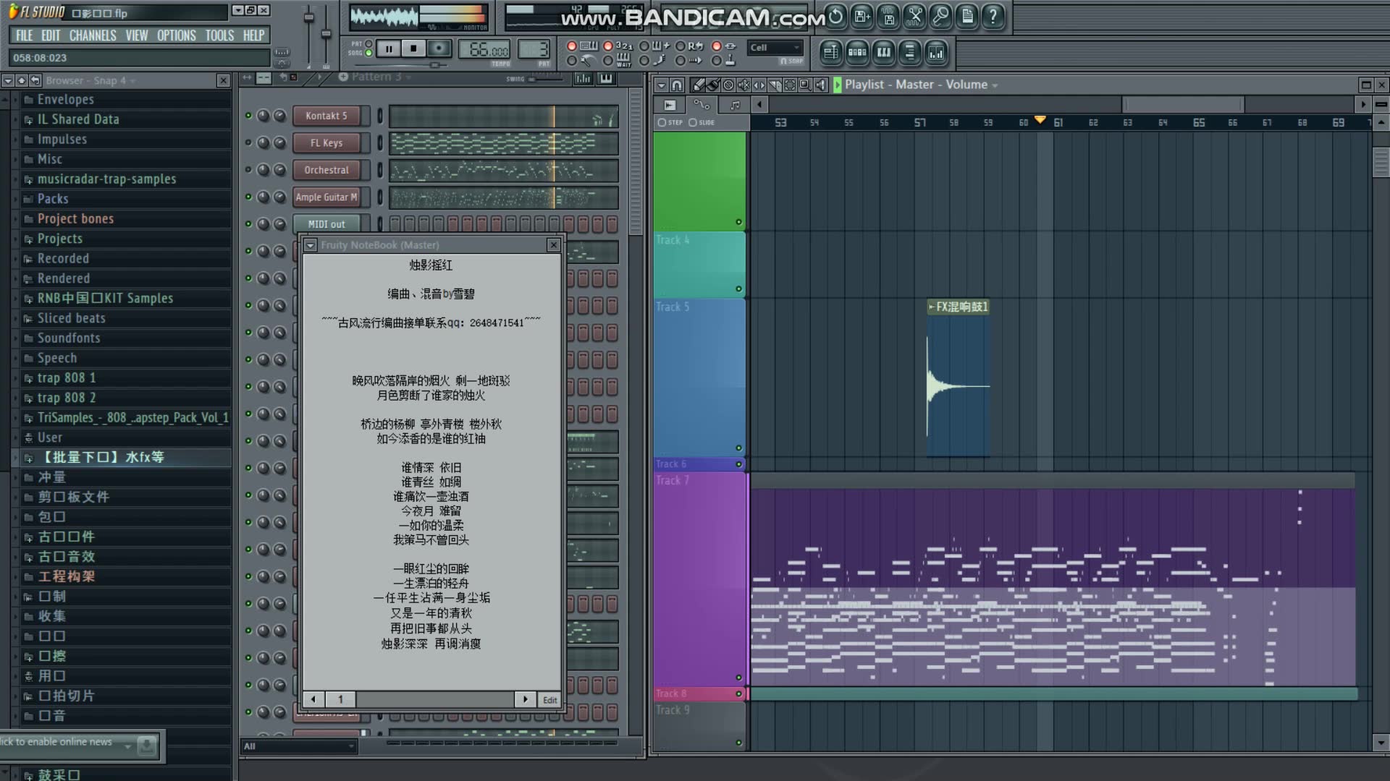Click the Record button in transport

point(439,48)
